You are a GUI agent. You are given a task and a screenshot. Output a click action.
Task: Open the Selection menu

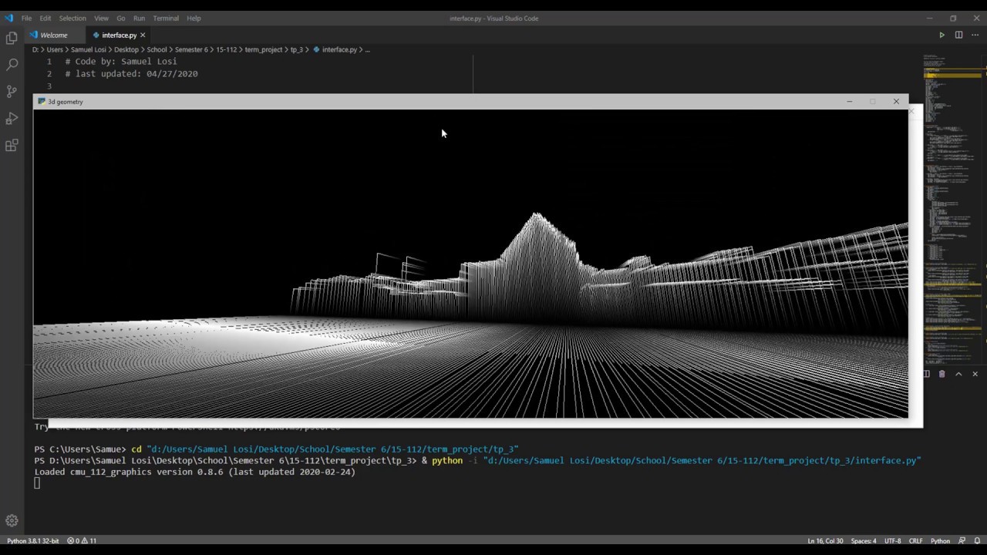pyautogui.click(x=72, y=18)
